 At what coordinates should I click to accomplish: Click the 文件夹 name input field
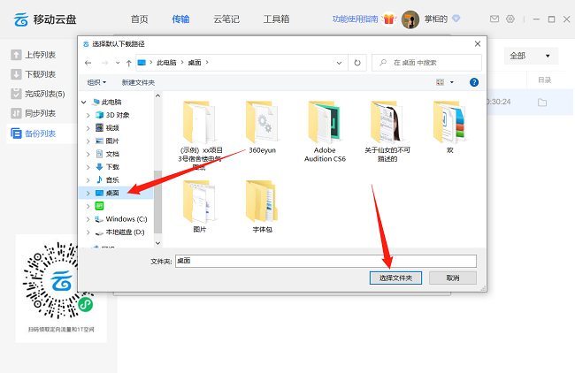pyautogui.click(x=325, y=261)
